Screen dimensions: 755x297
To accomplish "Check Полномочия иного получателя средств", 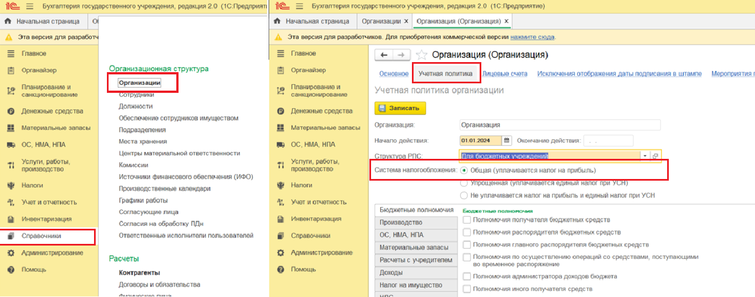I will (x=467, y=289).
